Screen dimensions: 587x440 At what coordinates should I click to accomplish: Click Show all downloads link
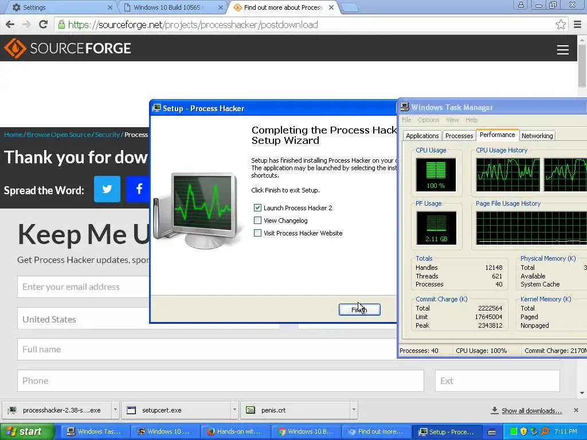pyautogui.click(x=531, y=410)
